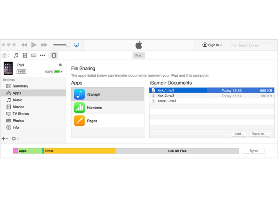Open Info in the sidebar
Viewport: 278px width, 198px height.
(x=33, y=128)
